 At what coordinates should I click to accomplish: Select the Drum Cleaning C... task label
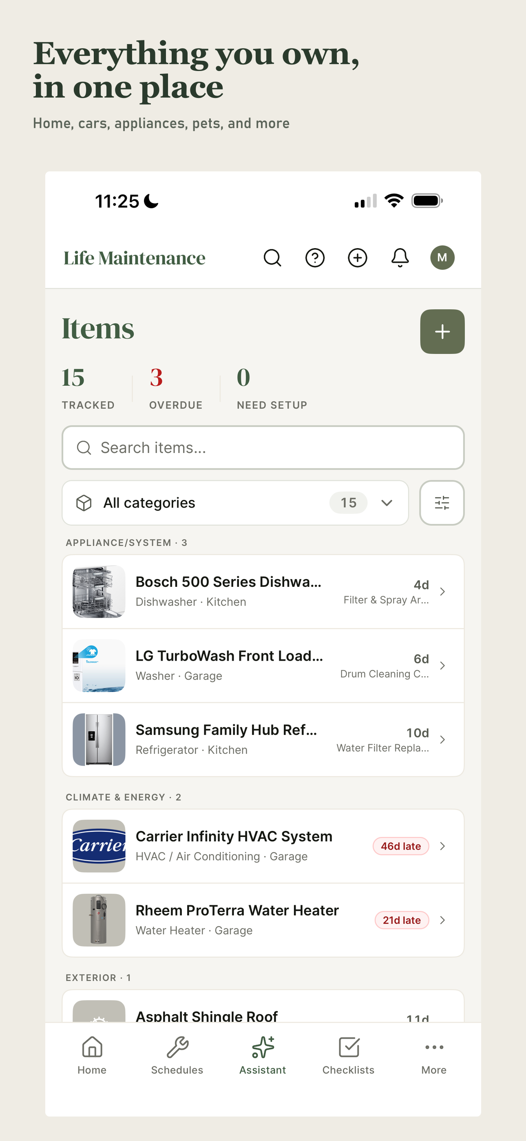[x=385, y=674]
